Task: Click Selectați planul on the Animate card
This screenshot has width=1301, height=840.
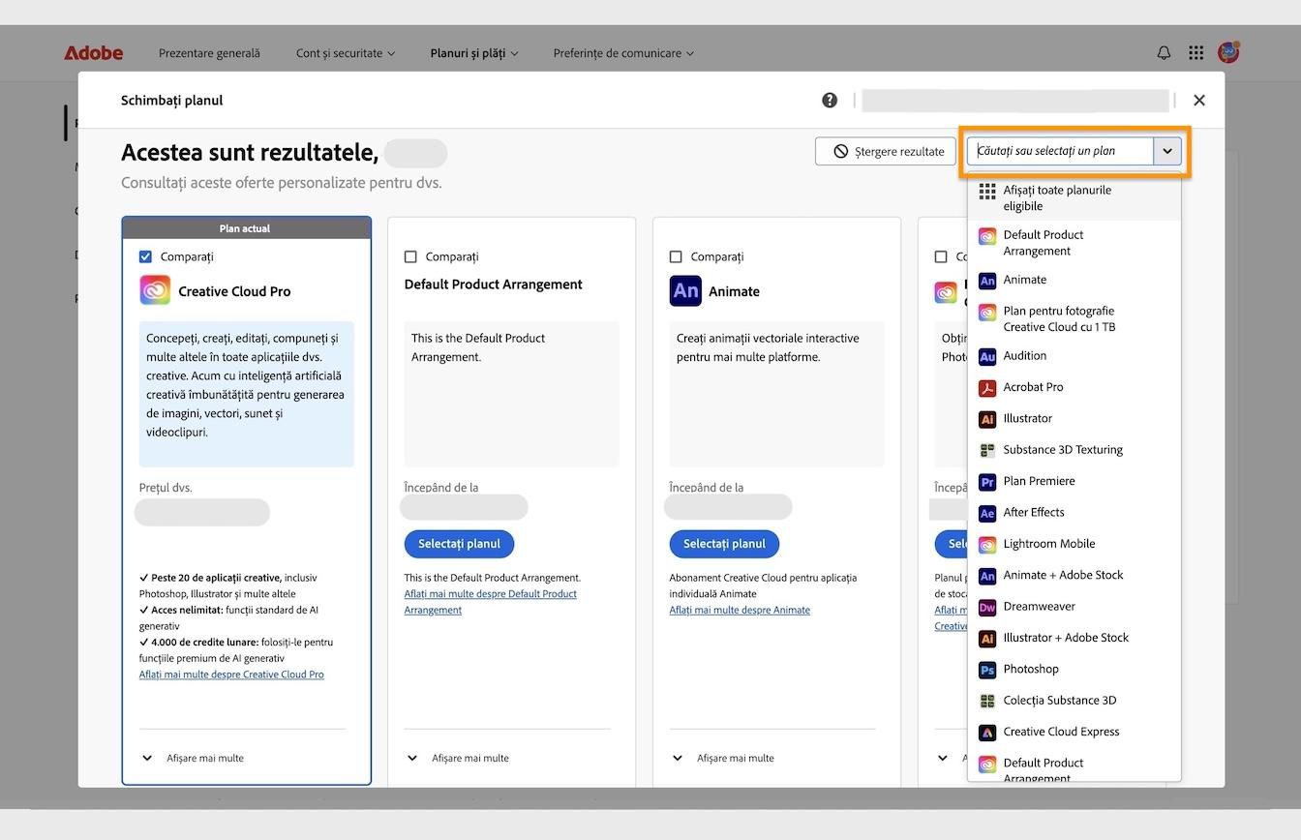Action: click(724, 544)
